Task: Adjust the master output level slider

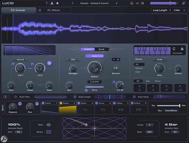Action: (x=164, y=3)
